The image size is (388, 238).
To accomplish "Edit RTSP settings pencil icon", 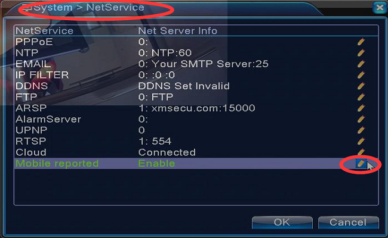I will 361,142.
